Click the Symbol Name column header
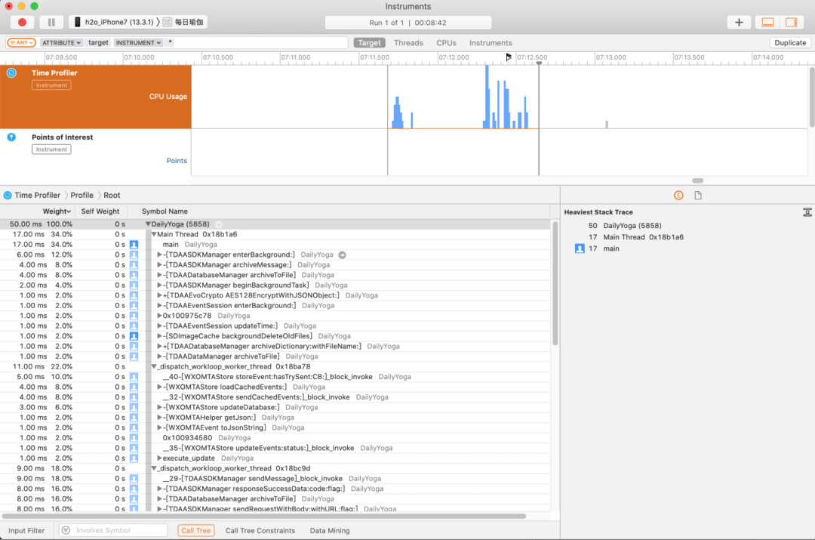 (x=165, y=211)
